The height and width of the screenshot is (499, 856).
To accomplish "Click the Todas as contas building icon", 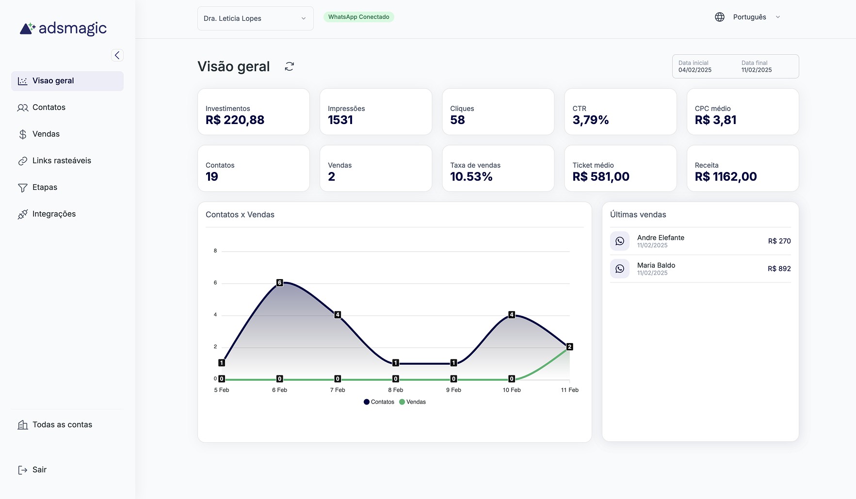I will pos(23,425).
